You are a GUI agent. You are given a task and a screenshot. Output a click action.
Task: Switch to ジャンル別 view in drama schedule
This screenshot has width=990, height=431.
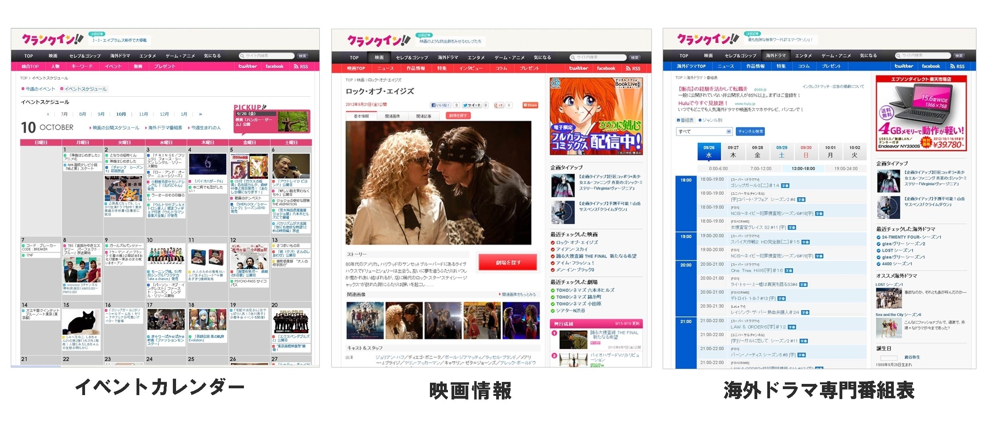coord(710,120)
